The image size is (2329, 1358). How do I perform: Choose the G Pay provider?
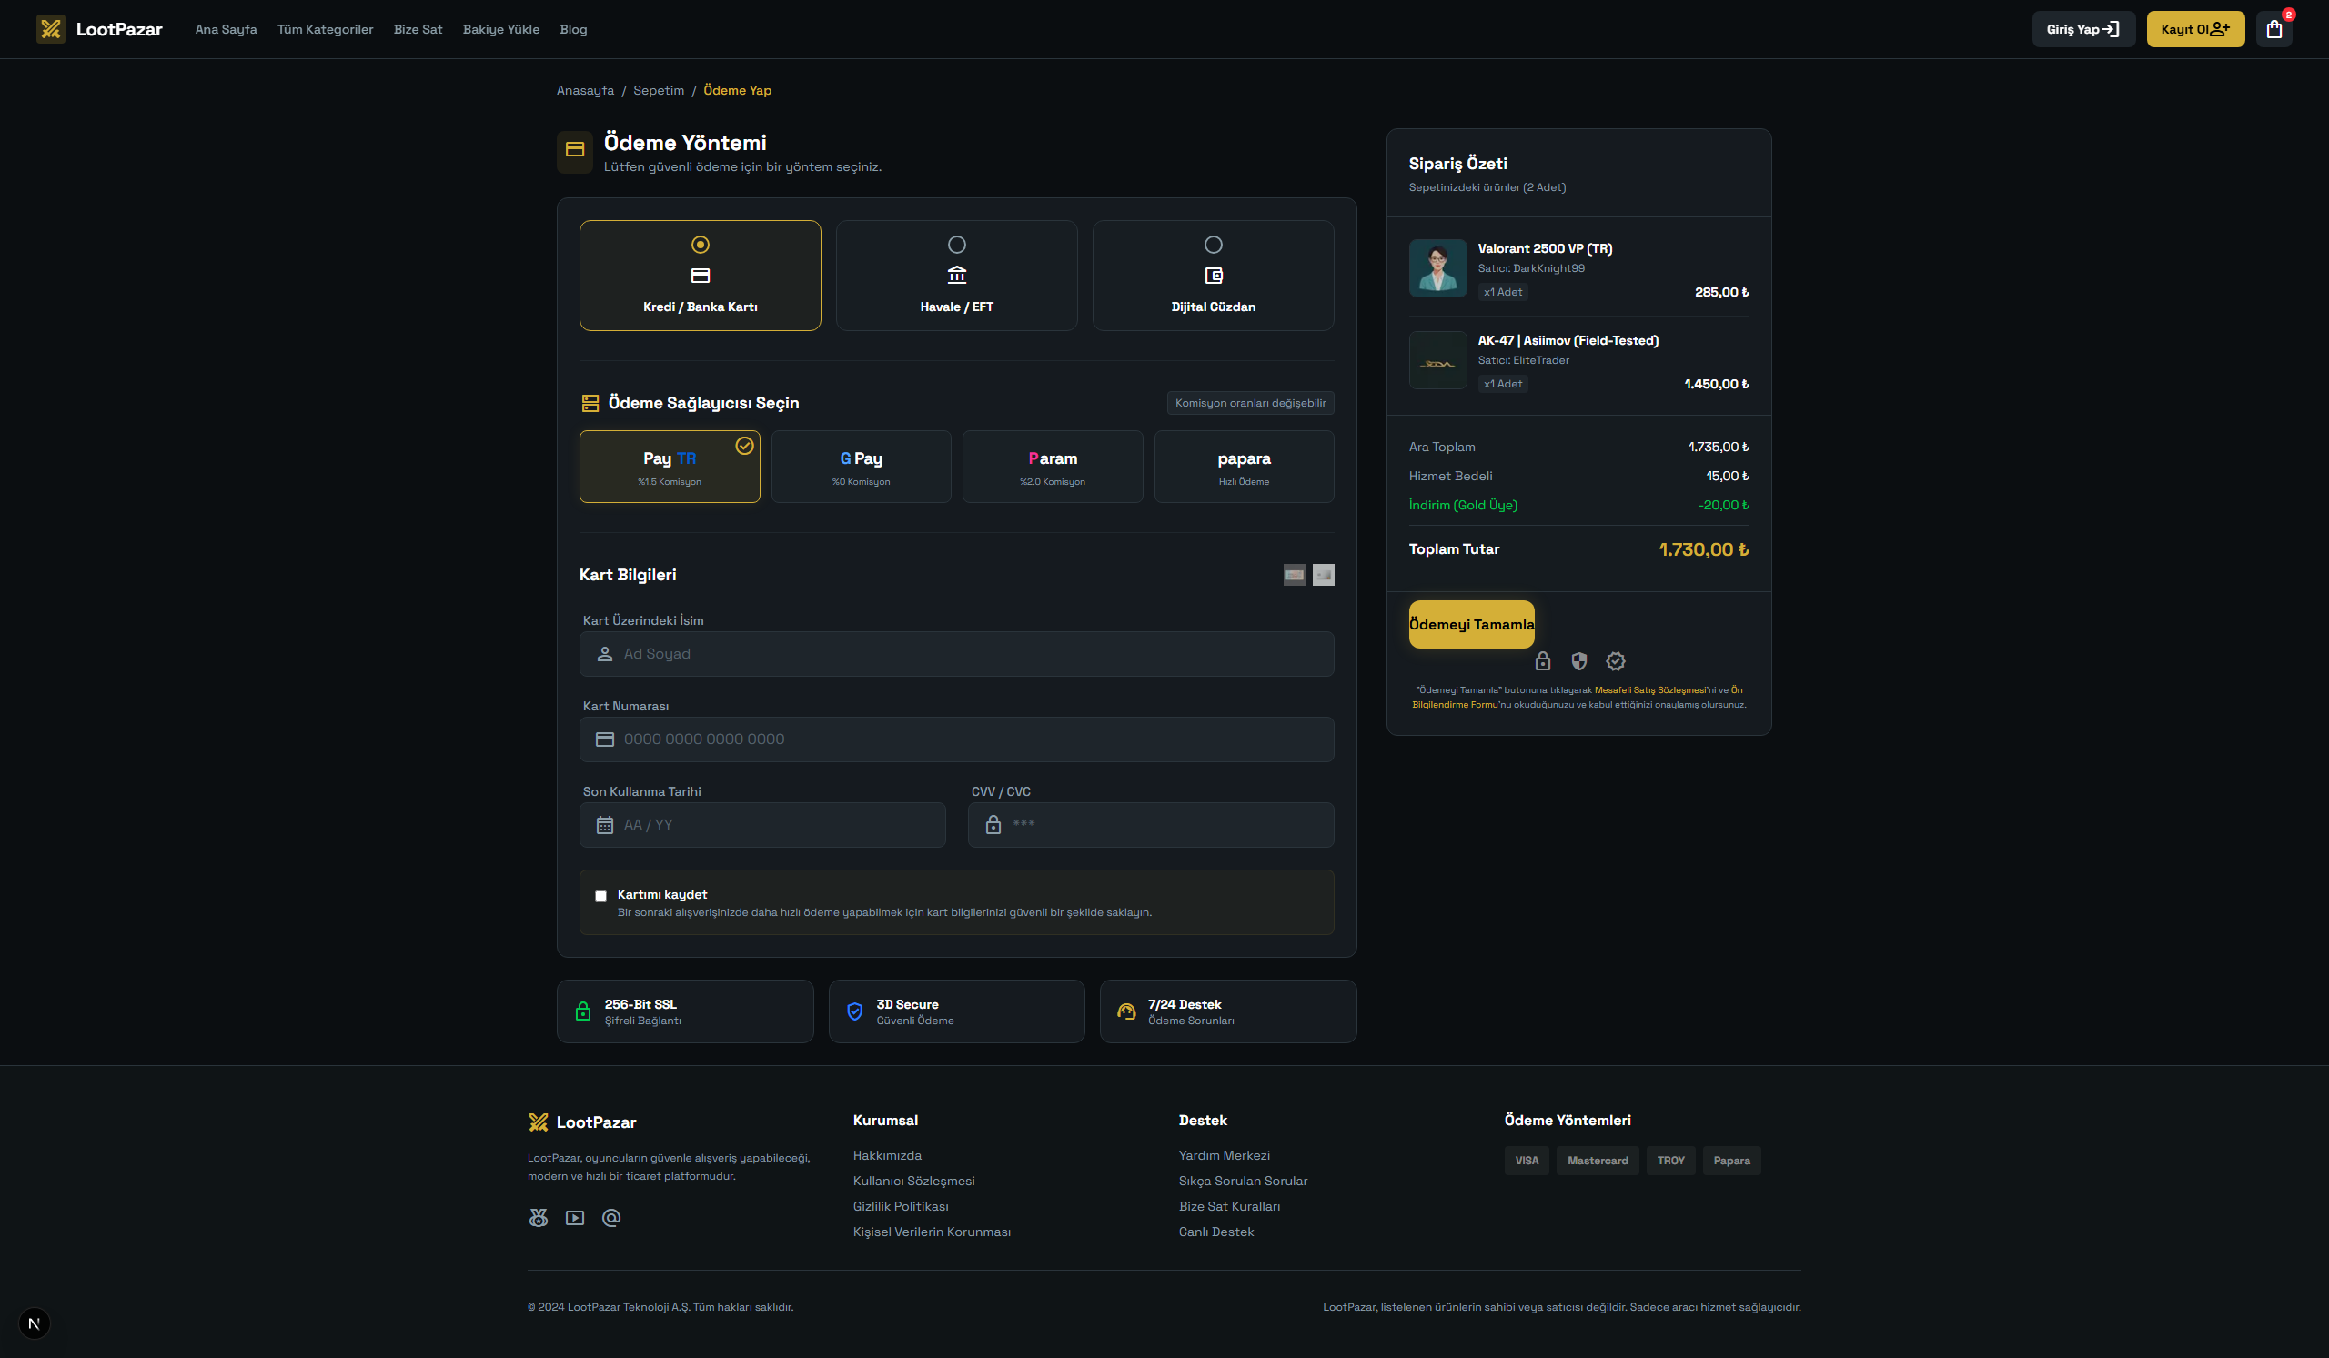[x=861, y=467]
